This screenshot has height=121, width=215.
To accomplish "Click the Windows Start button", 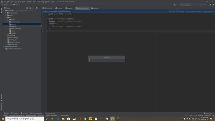I will tap(3, 119).
